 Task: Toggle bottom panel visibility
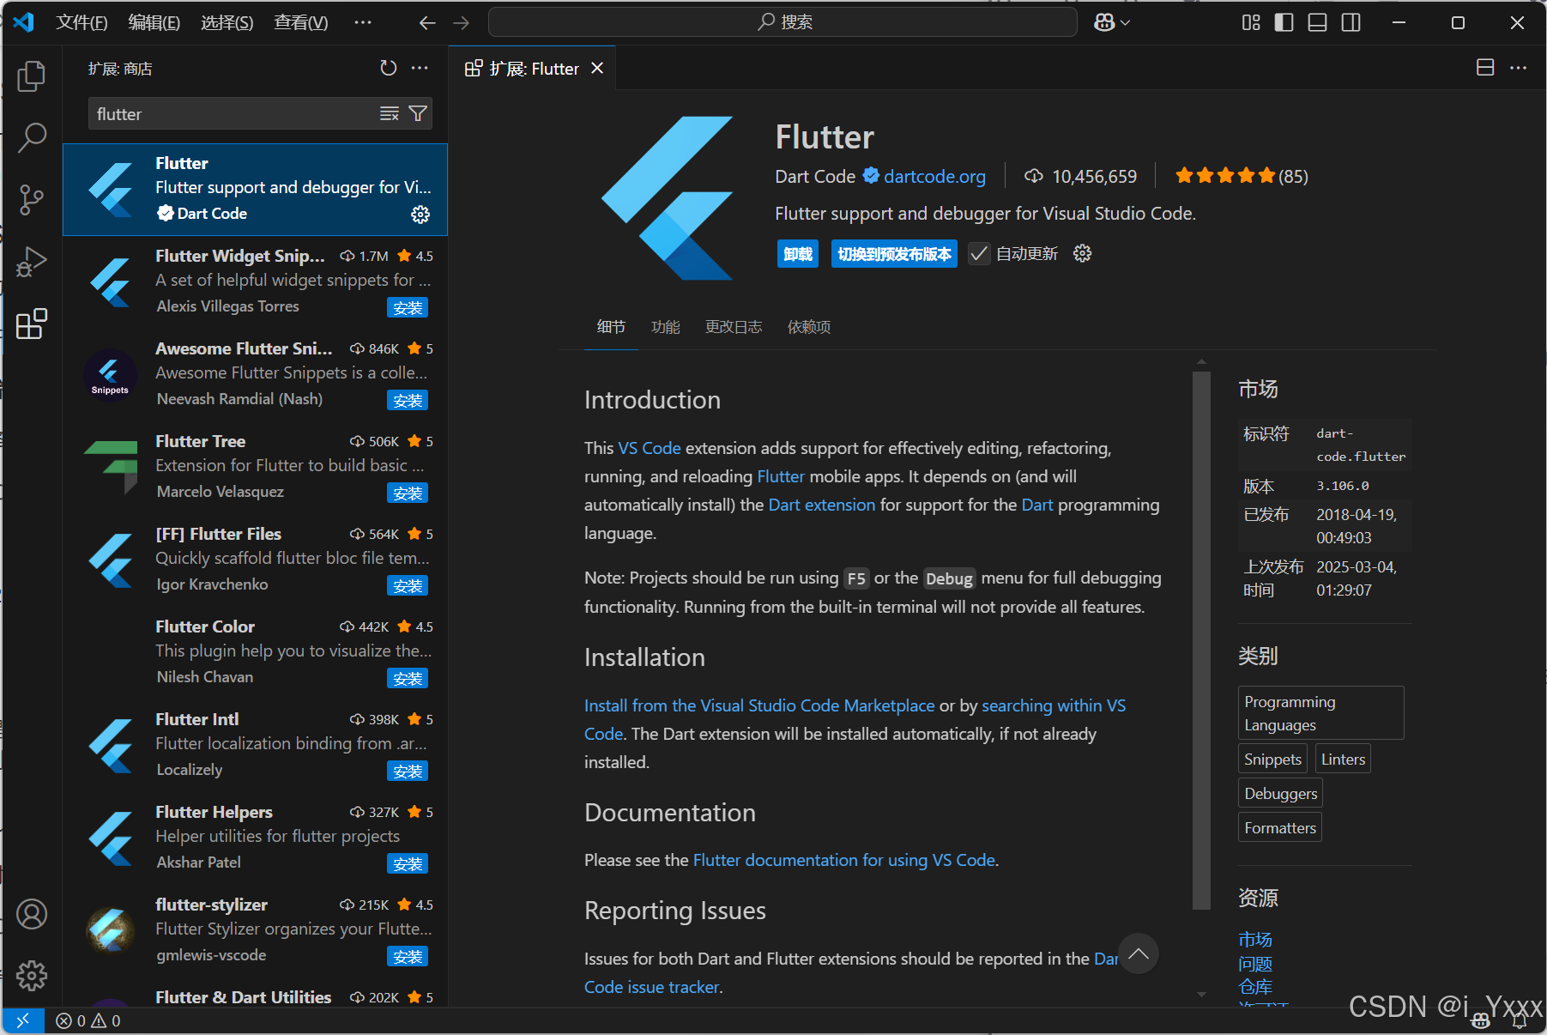point(1318,22)
